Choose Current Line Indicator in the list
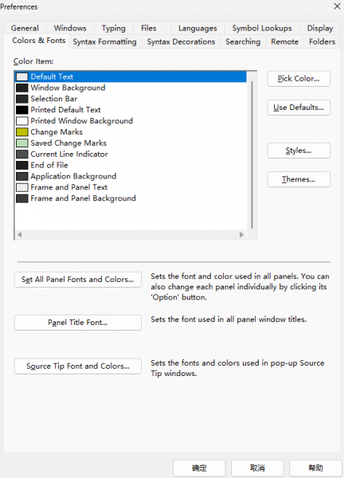Viewport: 344px width, 478px height. pyautogui.click(x=69, y=155)
